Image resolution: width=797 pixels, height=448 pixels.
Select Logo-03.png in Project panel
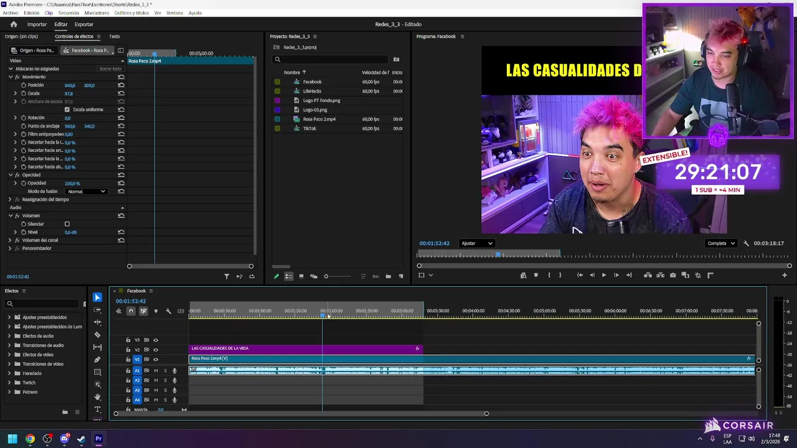[315, 110]
